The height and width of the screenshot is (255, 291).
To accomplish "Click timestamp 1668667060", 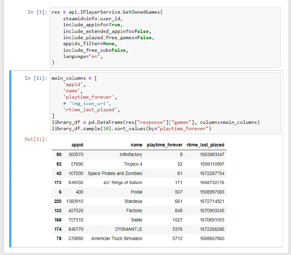I will [x=212, y=238].
